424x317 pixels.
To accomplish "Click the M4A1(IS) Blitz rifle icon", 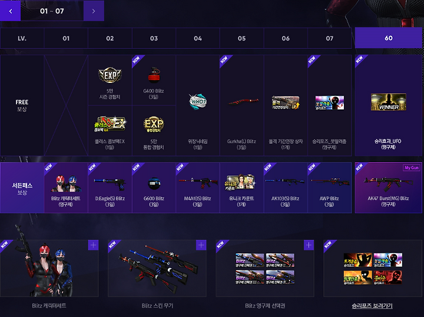I will tap(198, 183).
